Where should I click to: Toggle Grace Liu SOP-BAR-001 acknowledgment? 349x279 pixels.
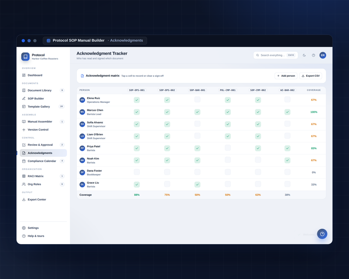coord(198,184)
